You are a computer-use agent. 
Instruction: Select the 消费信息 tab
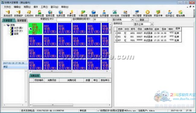point(35,76)
